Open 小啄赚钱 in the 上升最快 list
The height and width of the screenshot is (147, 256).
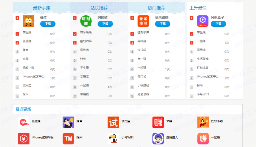[x=203, y=59]
